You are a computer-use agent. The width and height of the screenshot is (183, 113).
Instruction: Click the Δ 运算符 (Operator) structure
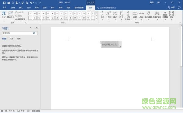[x=165, y=15]
